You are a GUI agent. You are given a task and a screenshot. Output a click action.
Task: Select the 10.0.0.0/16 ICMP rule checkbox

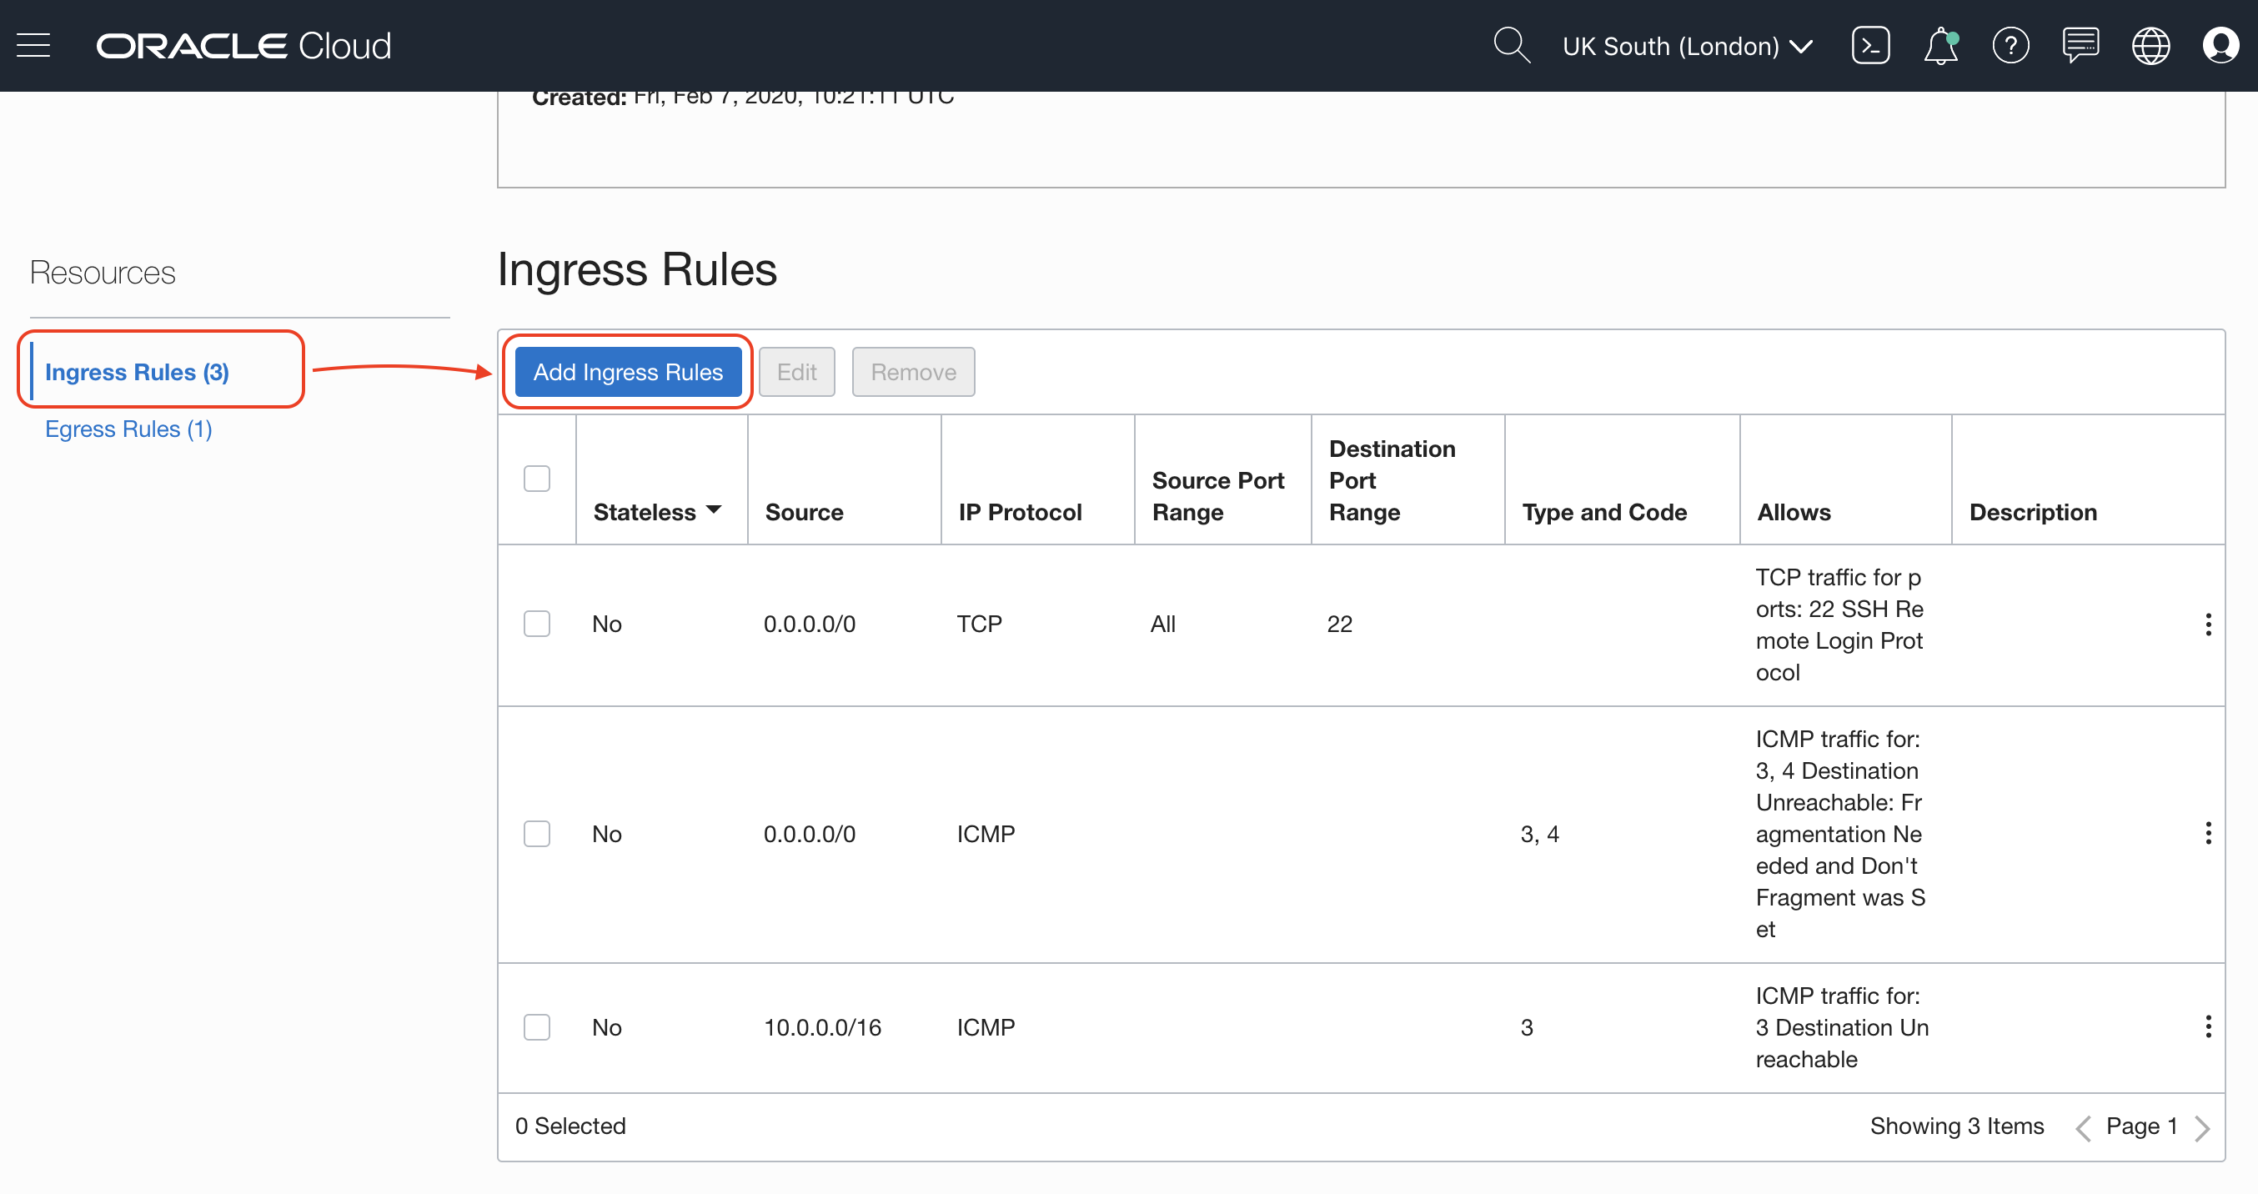[x=536, y=1026]
